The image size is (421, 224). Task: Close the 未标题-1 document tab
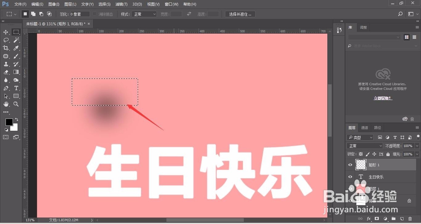88,24
